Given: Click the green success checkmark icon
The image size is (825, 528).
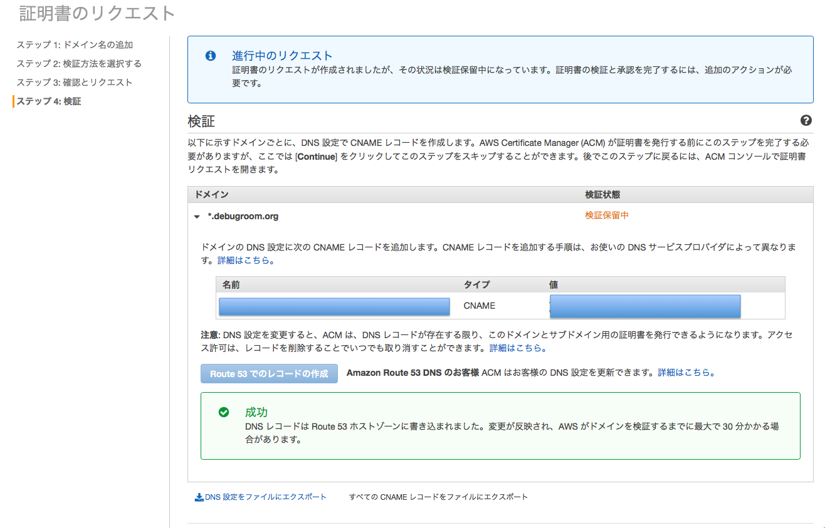Looking at the screenshot, I should tap(223, 412).
